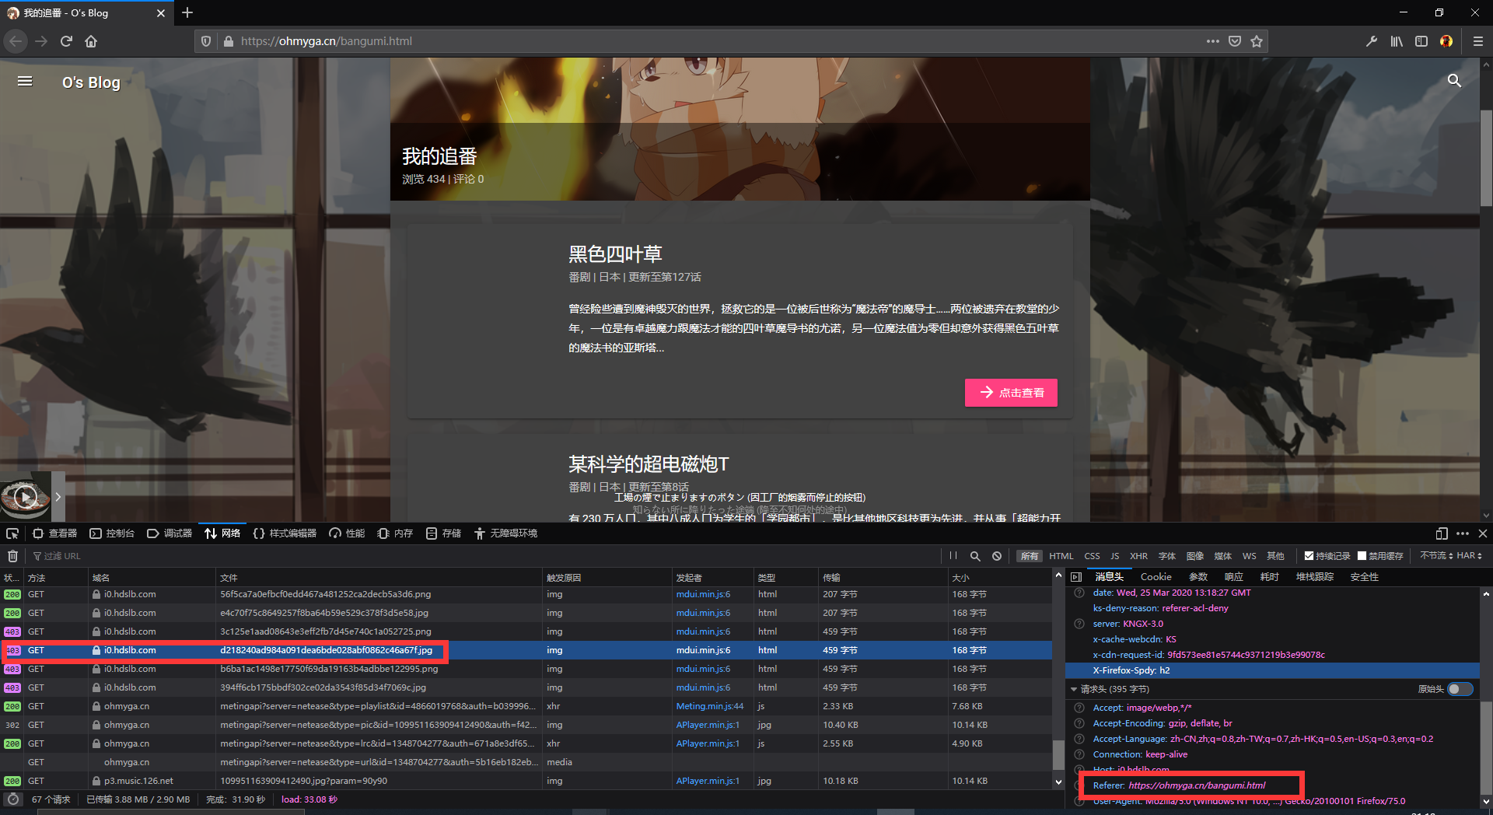Switch to the Cookie tab in request details

[x=1156, y=576]
